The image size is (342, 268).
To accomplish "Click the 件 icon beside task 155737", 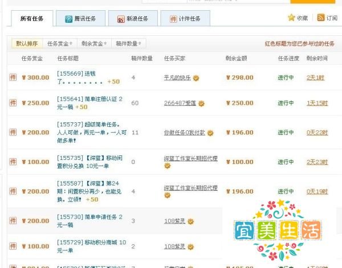I will coord(13,132).
